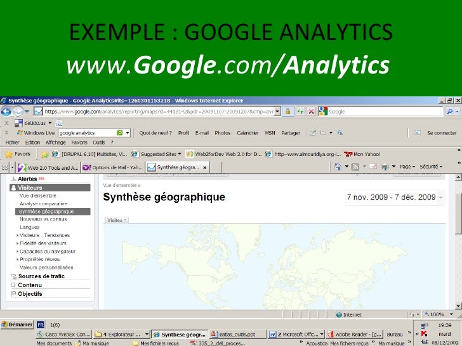Click the page vertical scrollbar thumb
The width and height of the screenshot is (462, 346).
458,214
